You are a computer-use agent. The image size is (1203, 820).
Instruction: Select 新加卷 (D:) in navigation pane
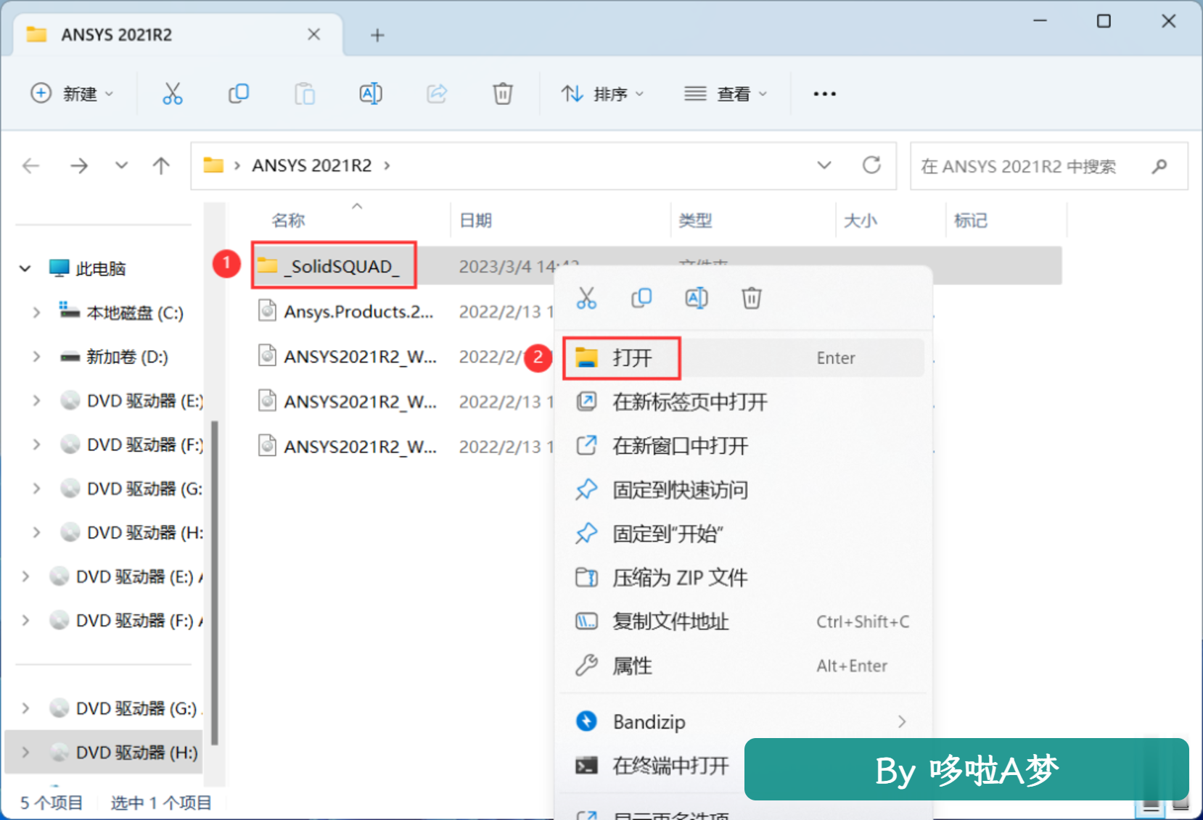click(114, 357)
